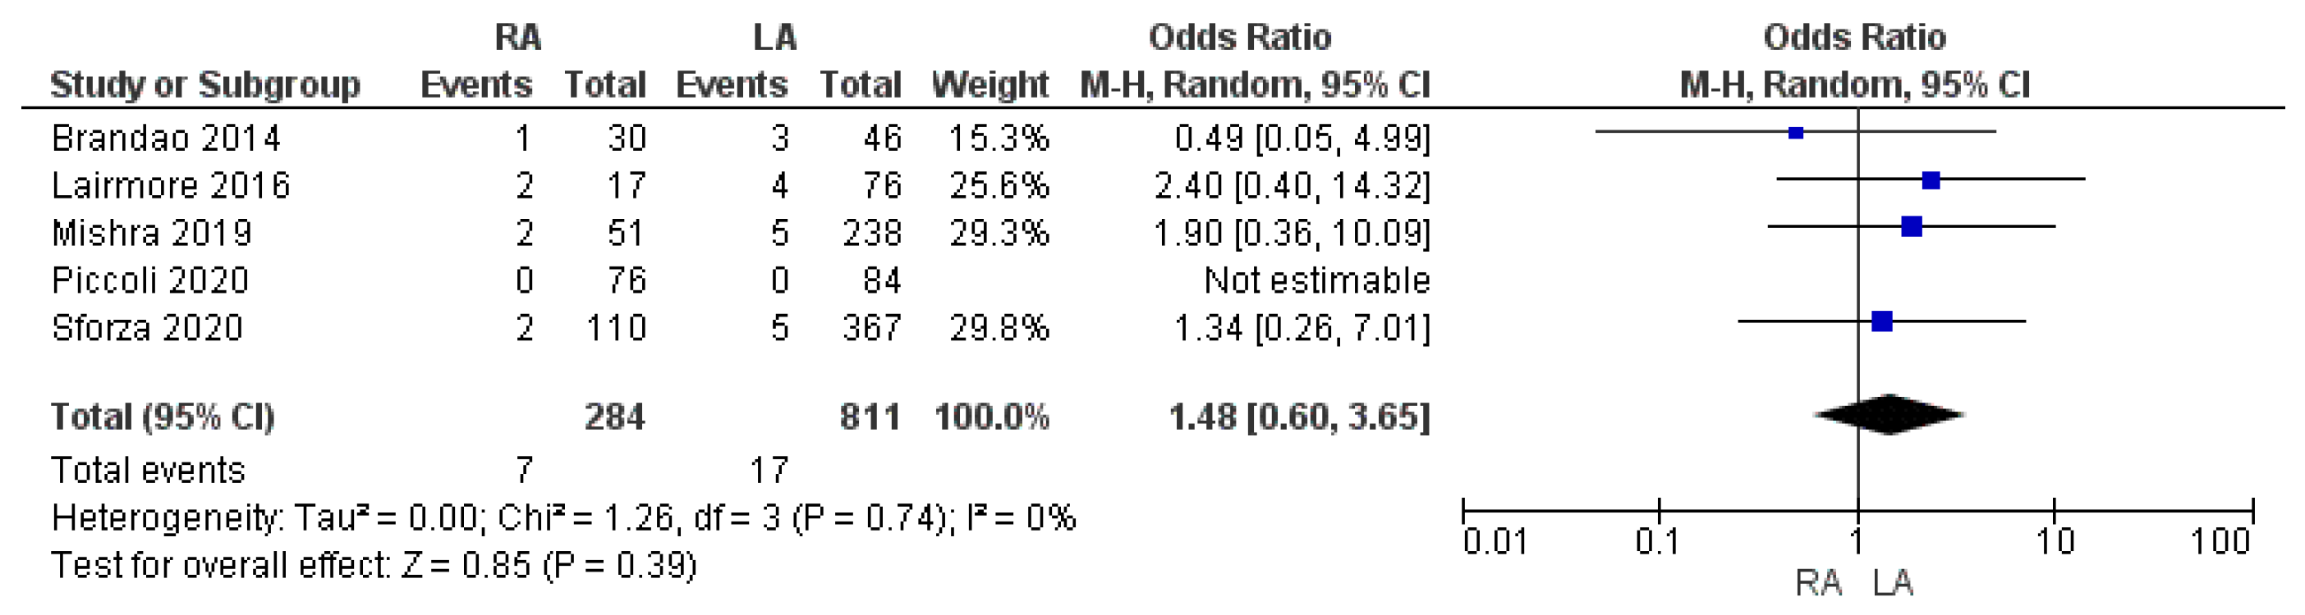Click the Sforza 2020 study label
This screenshot has width=2305, height=615.
(x=147, y=328)
